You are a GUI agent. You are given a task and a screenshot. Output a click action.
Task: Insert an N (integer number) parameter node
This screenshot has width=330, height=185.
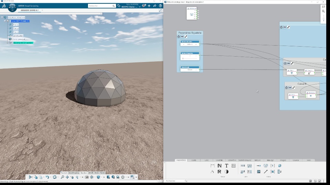pyautogui.click(x=219, y=166)
